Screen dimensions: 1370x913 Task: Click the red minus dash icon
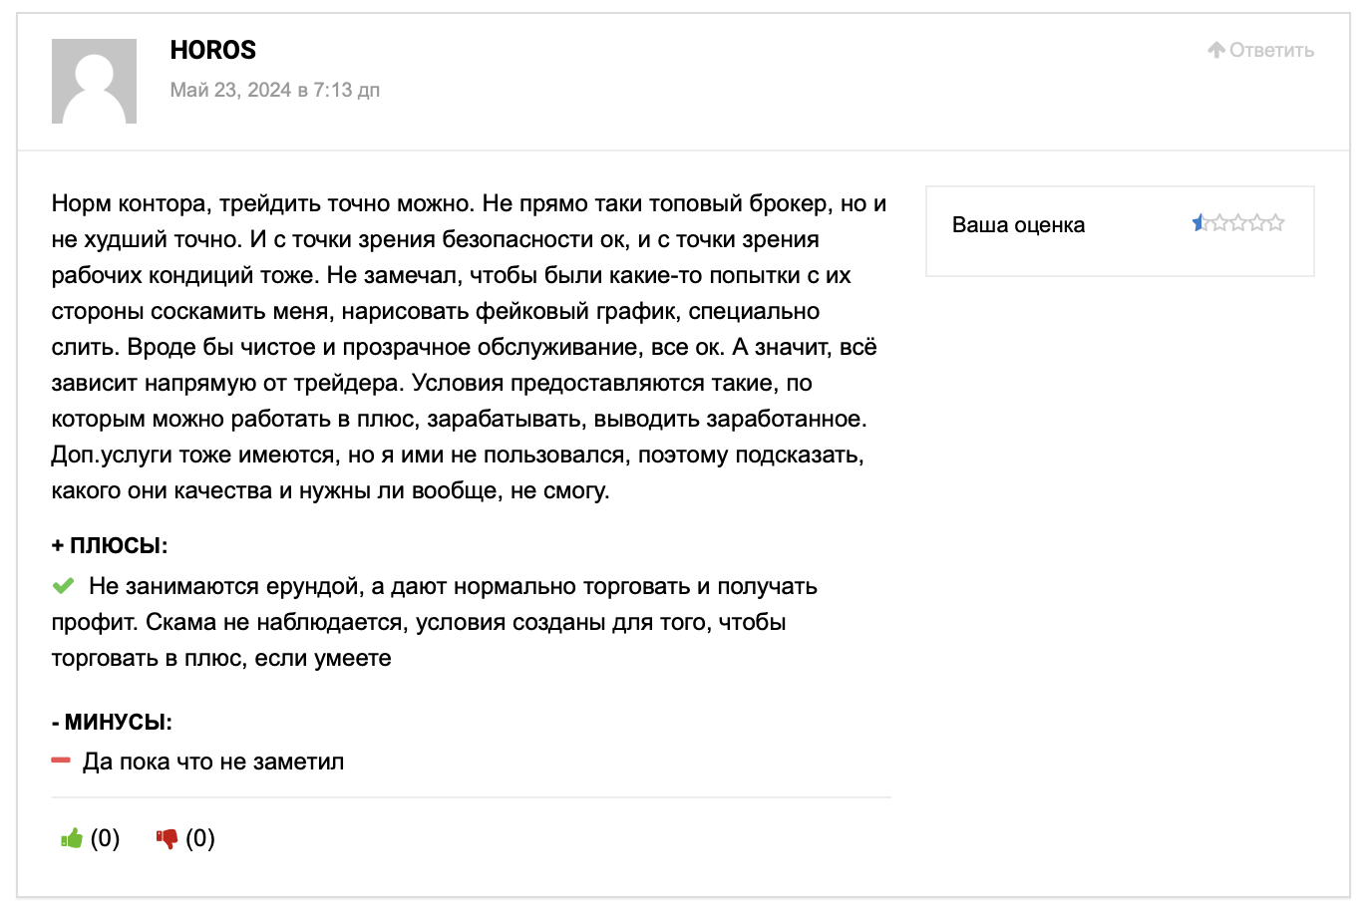(x=61, y=761)
